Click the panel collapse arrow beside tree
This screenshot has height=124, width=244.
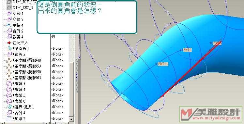[x=79, y=57]
